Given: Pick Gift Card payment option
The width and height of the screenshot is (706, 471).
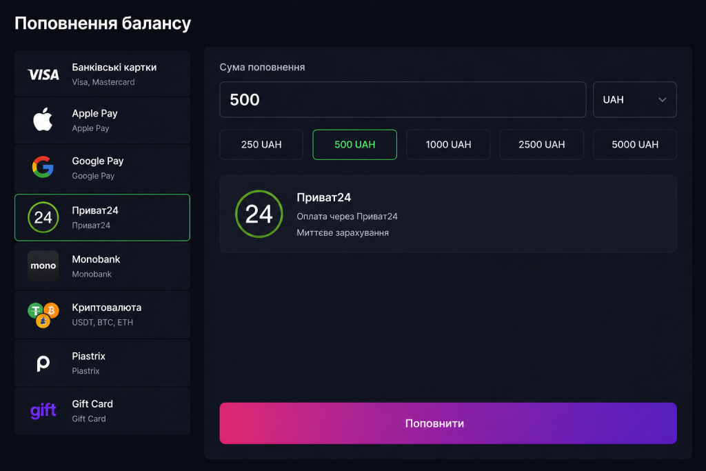Looking at the screenshot, I should 102,411.
